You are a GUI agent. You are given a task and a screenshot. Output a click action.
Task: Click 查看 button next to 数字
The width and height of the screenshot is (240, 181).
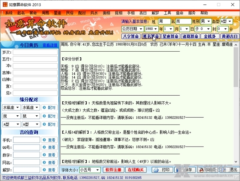[x=49, y=155]
